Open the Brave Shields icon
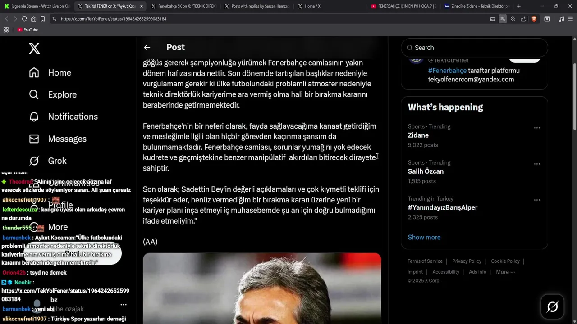 (534, 19)
